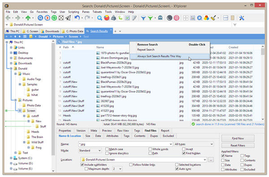Image resolution: width=269 pixels, height=177 pixels.
Task: Uncheck Find hidden option
Action: (184, 153)
